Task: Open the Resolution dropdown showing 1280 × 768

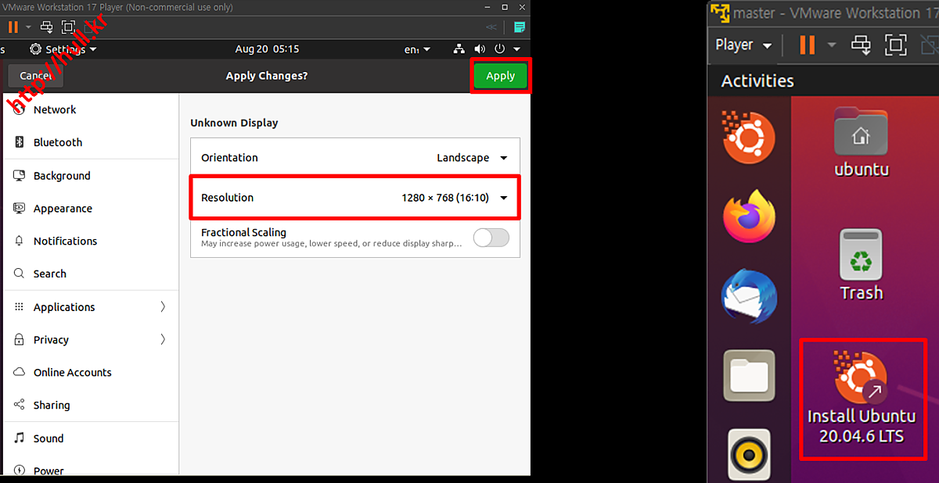Action: click(355, 198)
